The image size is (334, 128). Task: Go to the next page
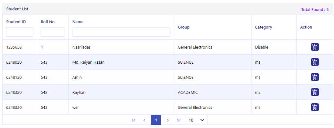168,120
